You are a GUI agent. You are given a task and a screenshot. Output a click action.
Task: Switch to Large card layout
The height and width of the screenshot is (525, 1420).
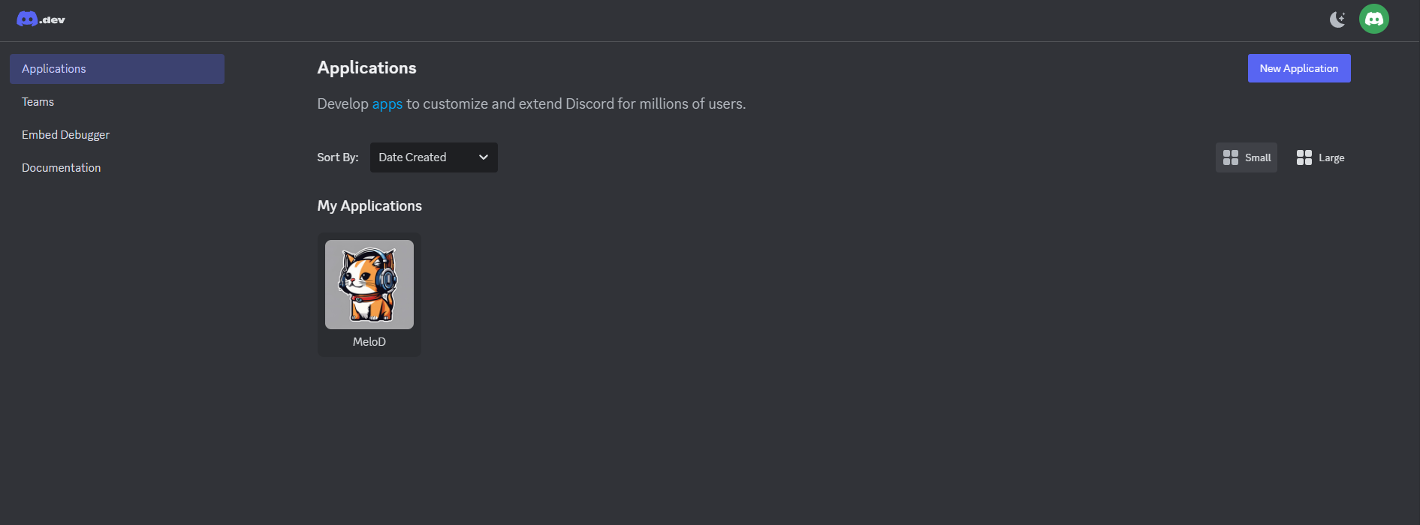(x=1320, y=157)
